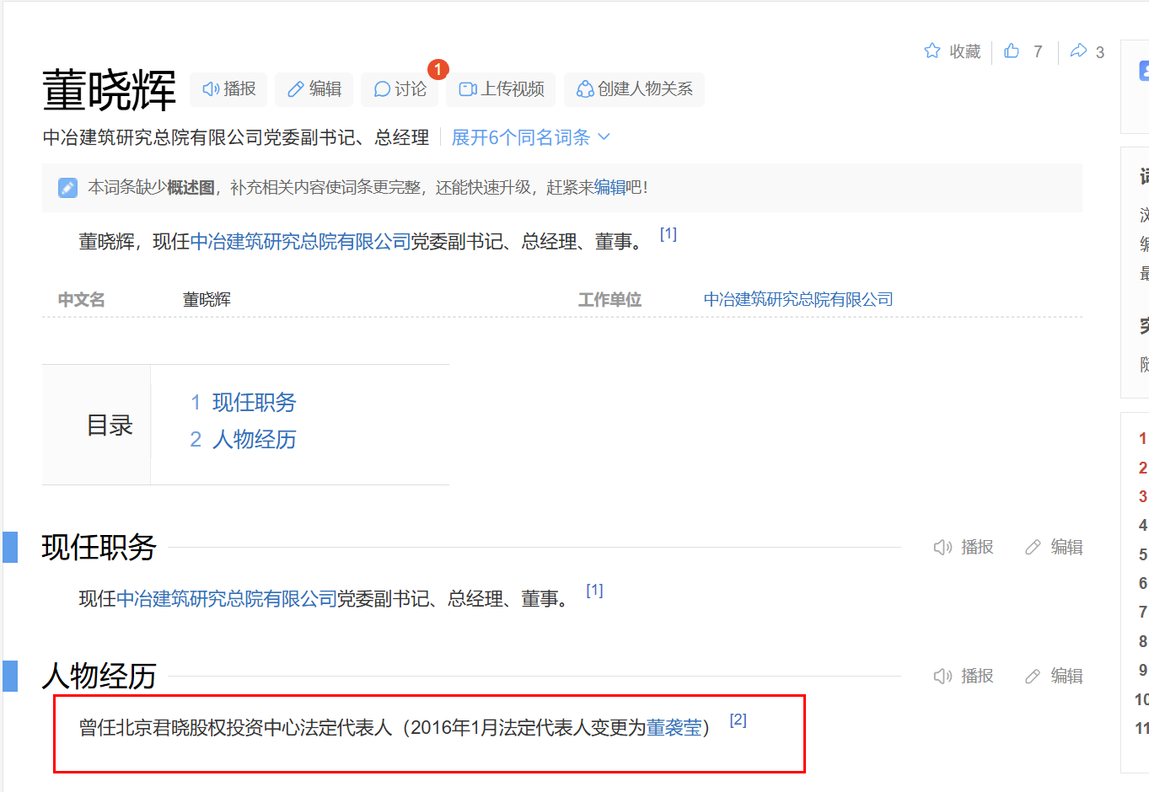
Task: Jump to 人物经历 in the 目录
Action: pos(254,440)
